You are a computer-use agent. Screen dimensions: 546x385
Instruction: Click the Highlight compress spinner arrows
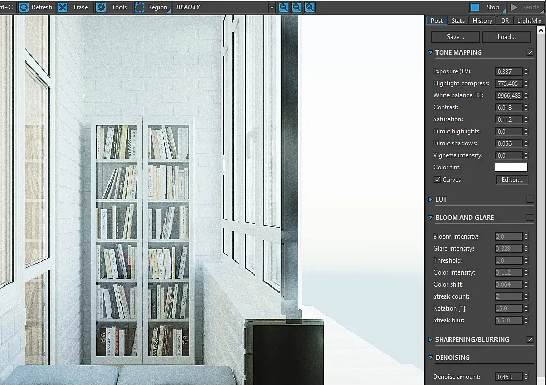(x=526, y=83)
